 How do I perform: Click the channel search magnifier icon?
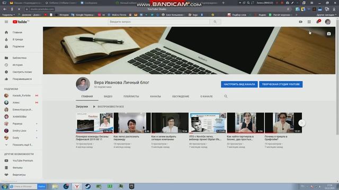click(226, 96)
